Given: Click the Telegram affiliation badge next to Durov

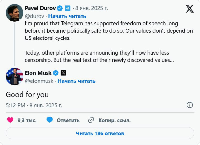Looking at the screenshot, I should (67, 8).
